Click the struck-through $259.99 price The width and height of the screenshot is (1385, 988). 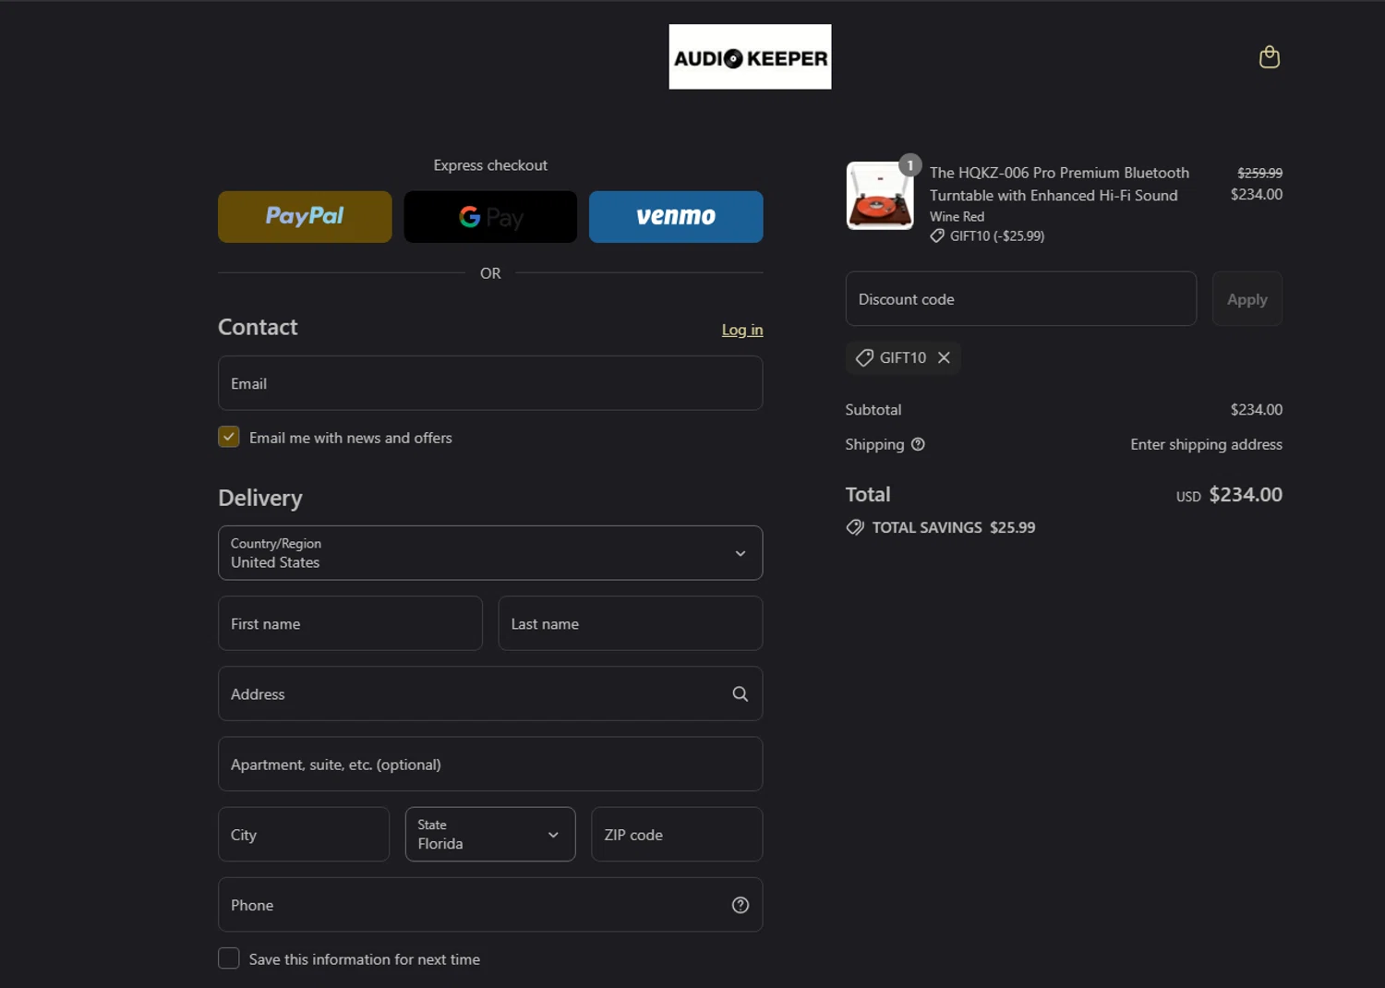pyautogui.click(x=1259, y=173)
